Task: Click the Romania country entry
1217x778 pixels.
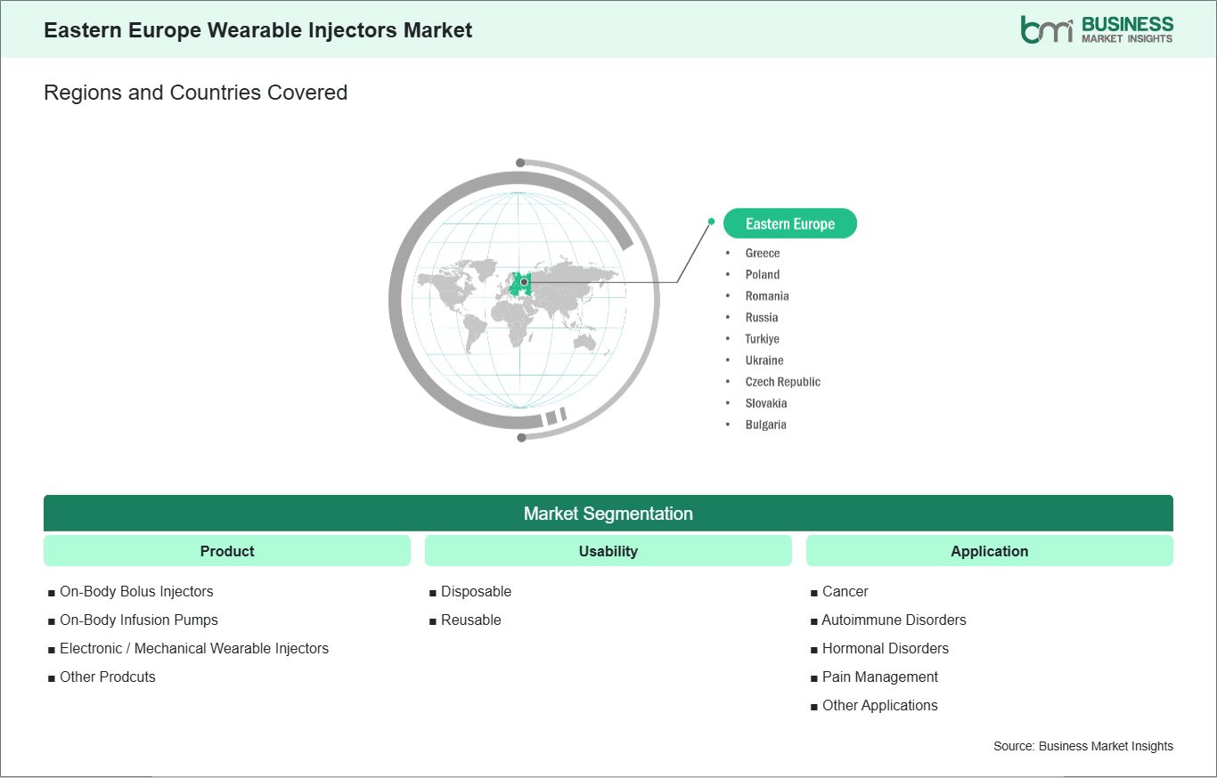Action: (x=767, y=296)
